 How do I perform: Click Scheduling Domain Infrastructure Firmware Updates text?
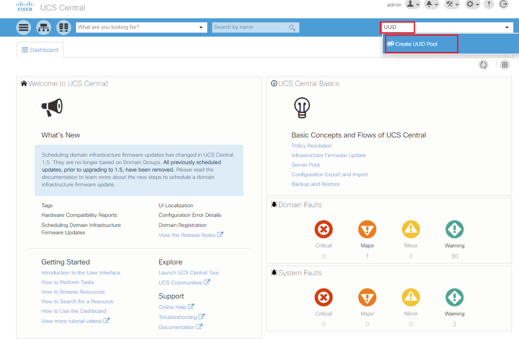(81, 228)
